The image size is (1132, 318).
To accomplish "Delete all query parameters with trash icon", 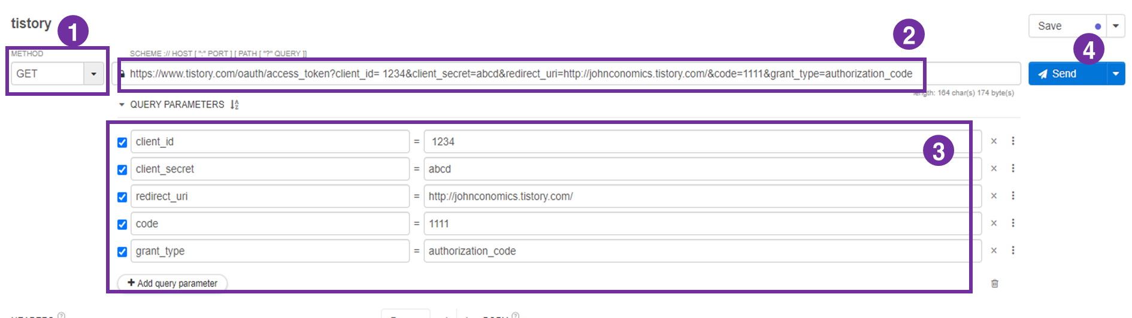I will (x=994, y=283).
